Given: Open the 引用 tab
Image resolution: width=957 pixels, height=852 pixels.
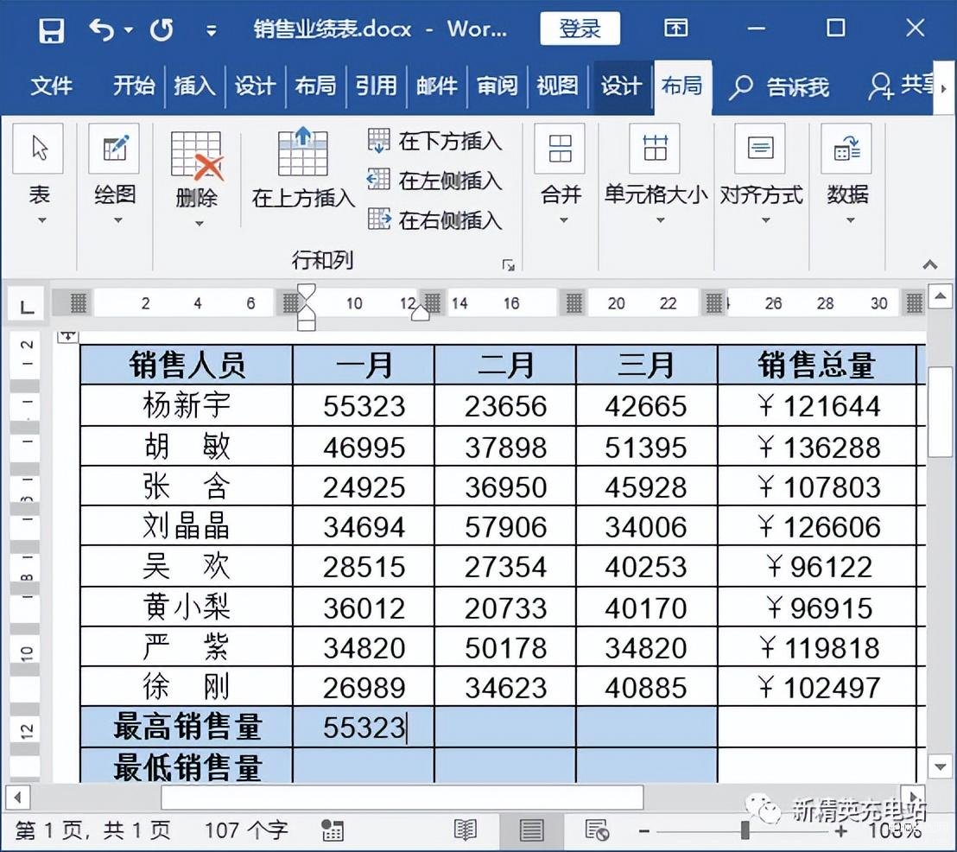Looking at the screenshot, I should 377,86.
